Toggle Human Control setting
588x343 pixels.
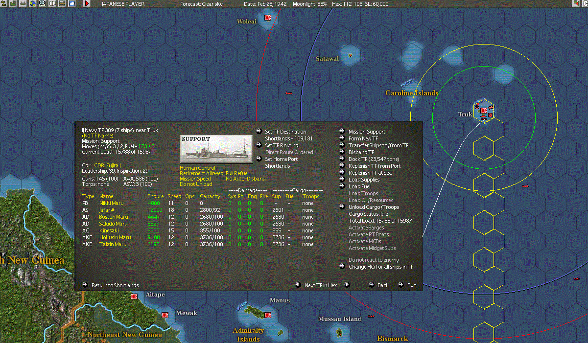click(x=197, y=168)
